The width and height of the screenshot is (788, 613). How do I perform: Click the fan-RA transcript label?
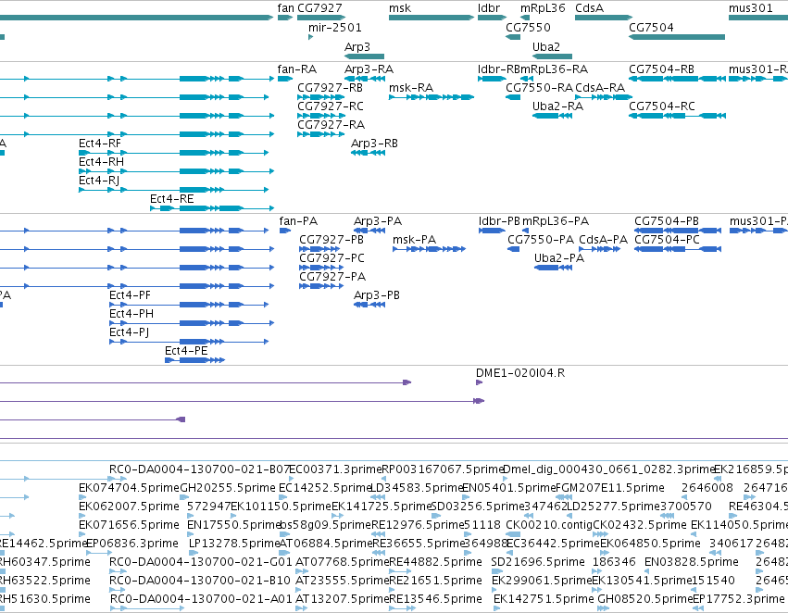click(x=297, y=69)
